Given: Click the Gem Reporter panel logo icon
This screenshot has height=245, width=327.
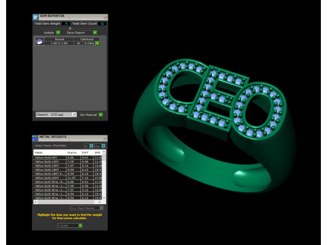Looking at the screenshot, I should click(35, 17).
